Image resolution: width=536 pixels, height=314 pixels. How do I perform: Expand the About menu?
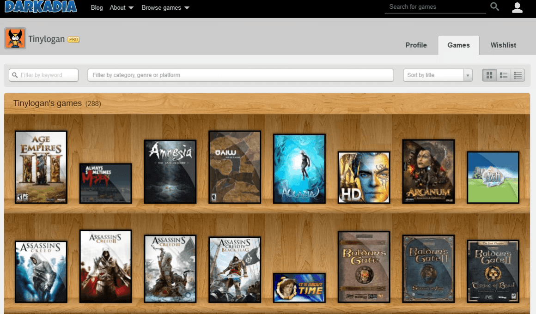tap(122, 7)
